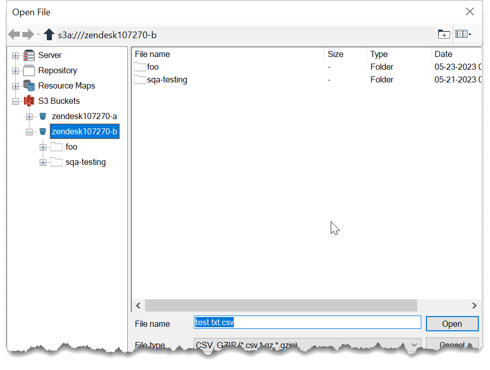Expand the zendesk107270-a bucket node
Image resolution: width=490 pixels, height=370 pixels.
click(x=29, y=117)
